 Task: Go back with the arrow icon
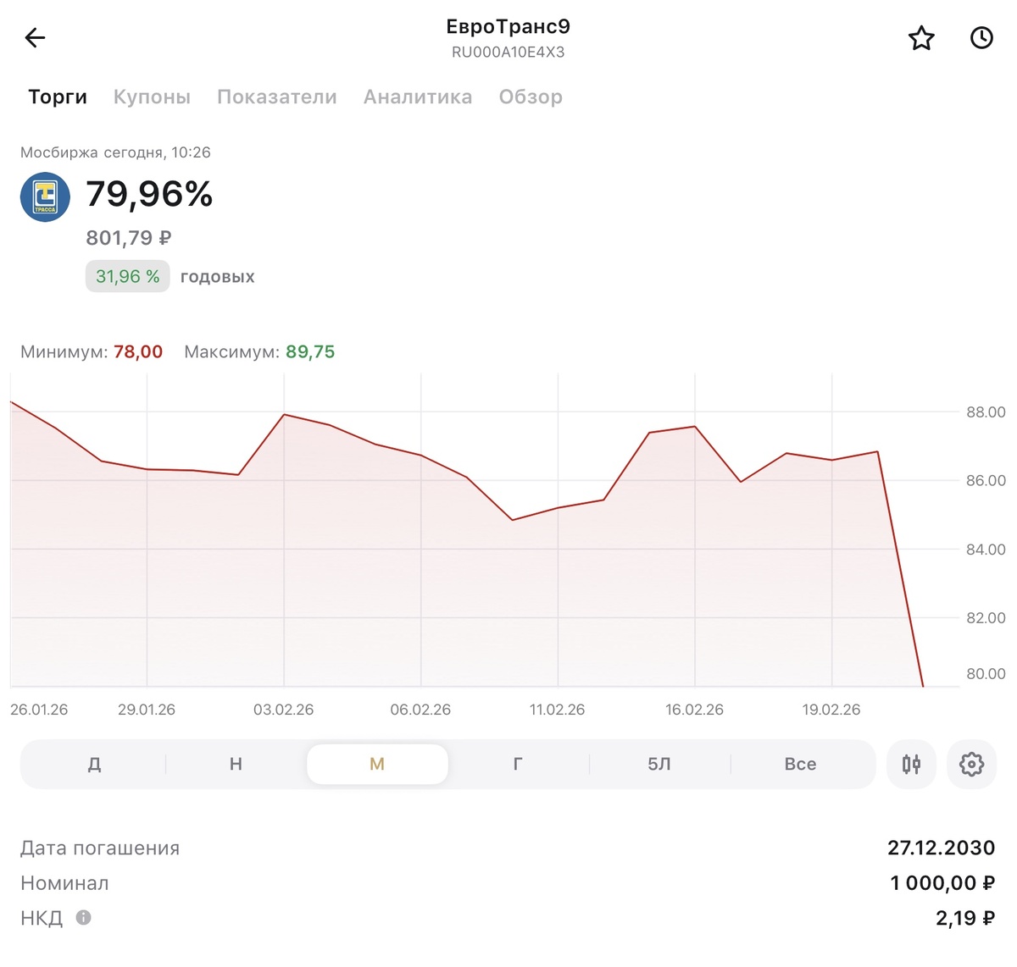(x=35, y=37)
